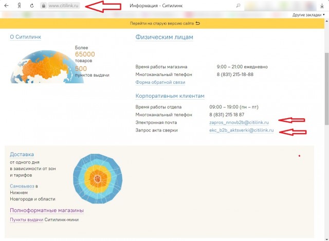Viewport: 329px width, 241px height.
Task: Open the Пункты выдачи link
Action: tap(26, 220)
